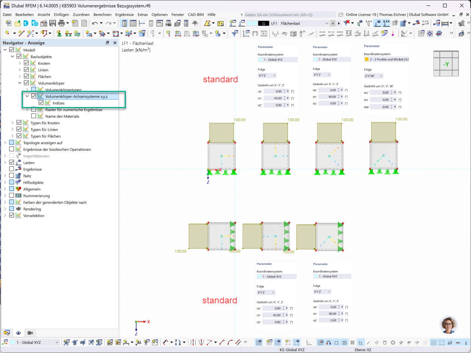Uncheck the Indizes checkbox

point(41,103)
